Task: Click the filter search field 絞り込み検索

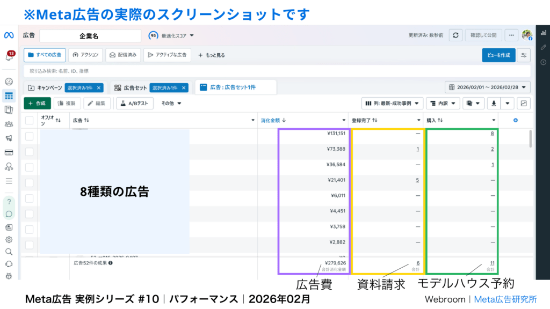Action: point(277,71)
